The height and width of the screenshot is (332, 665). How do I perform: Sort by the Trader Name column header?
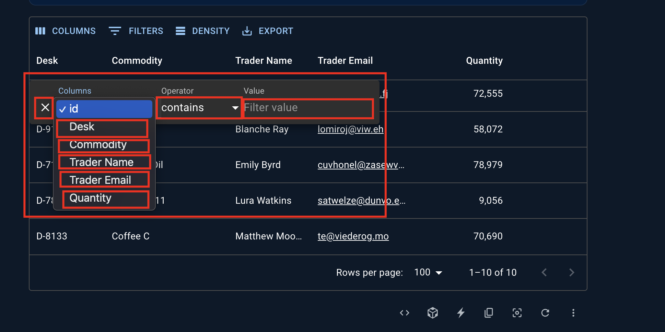tap(264, 61)
